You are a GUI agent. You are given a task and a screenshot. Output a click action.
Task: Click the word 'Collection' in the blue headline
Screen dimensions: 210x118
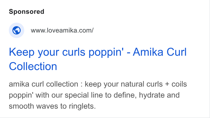click(x=33, y=66)
